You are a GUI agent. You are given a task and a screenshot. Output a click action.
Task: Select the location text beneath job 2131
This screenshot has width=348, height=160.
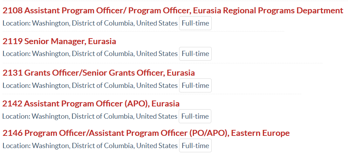[x=90, y=85]
